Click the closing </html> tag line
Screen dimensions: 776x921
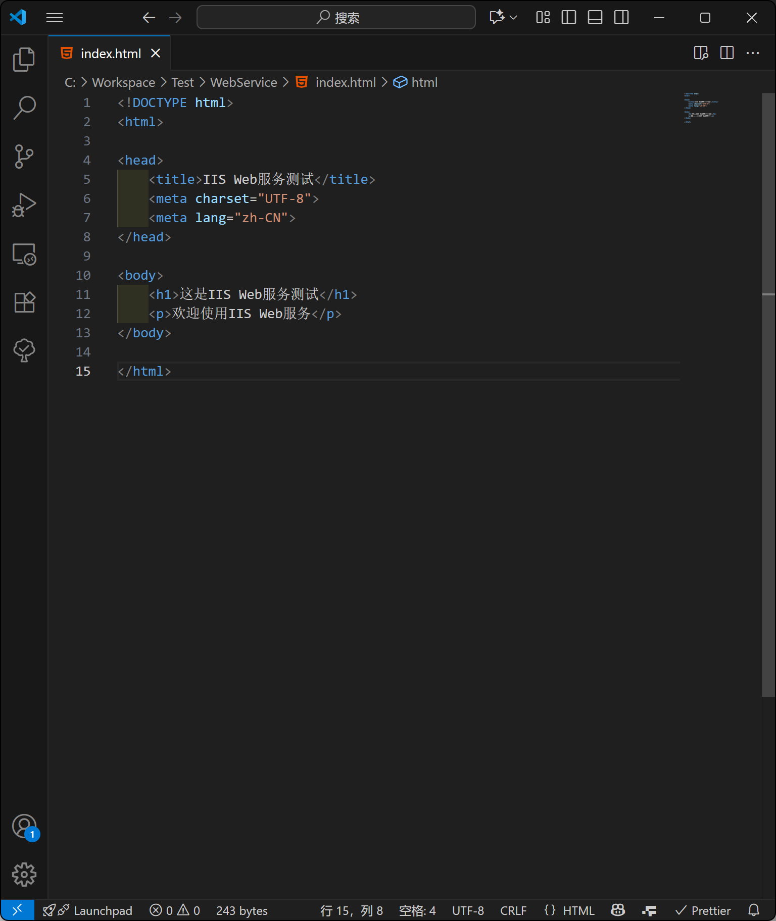pyautogui.click(x=144, y=371)
